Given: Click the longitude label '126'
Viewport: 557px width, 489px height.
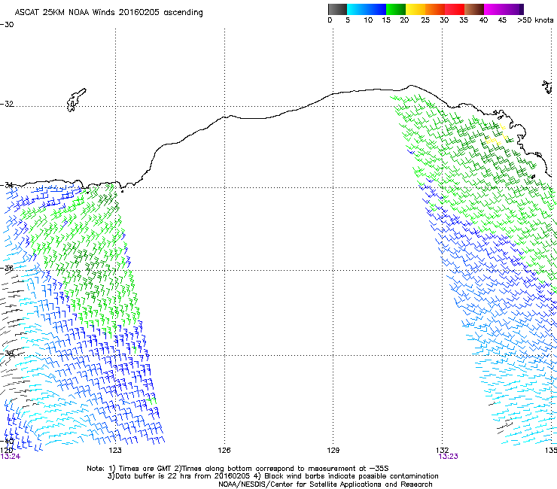Looking at the screenshot, I should pos(224,451).
